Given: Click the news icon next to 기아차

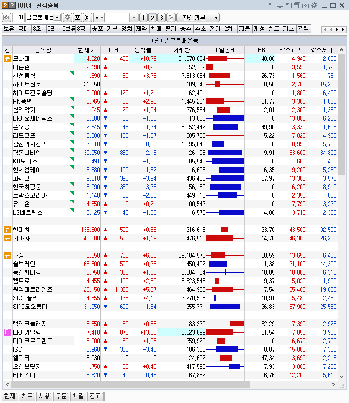Looking at the screenshot, I should (x=8, y=238).
